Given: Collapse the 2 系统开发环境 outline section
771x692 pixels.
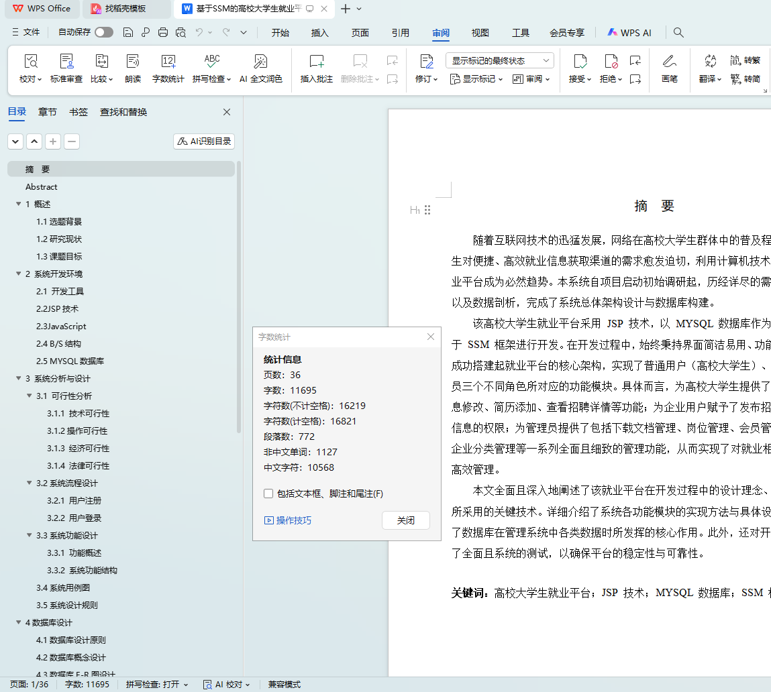Looking at the screenshot, I should point(19,274).
